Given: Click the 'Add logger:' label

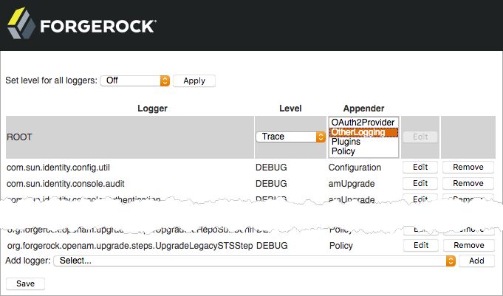Looking at the screenshot, I should click(x=28, y=261).
